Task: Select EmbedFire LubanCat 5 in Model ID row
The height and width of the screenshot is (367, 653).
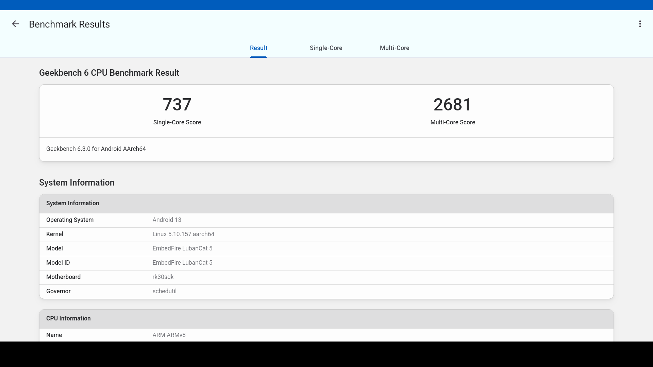Action: (x=182, y=263)
